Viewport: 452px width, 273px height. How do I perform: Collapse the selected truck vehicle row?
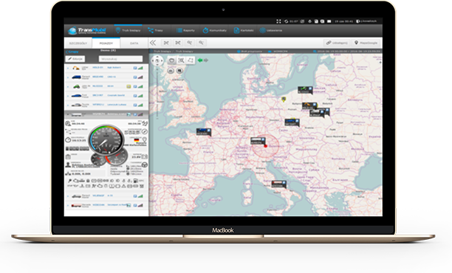pyautogui.click(x=68, y=114)
